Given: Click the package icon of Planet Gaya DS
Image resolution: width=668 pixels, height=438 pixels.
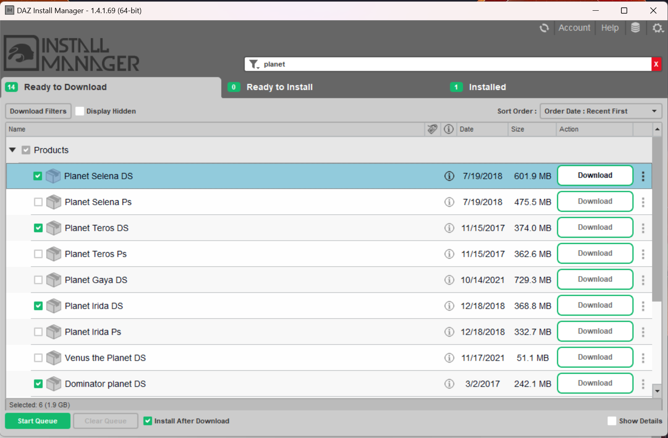Looking at the screenshot, I should (54, 280).
